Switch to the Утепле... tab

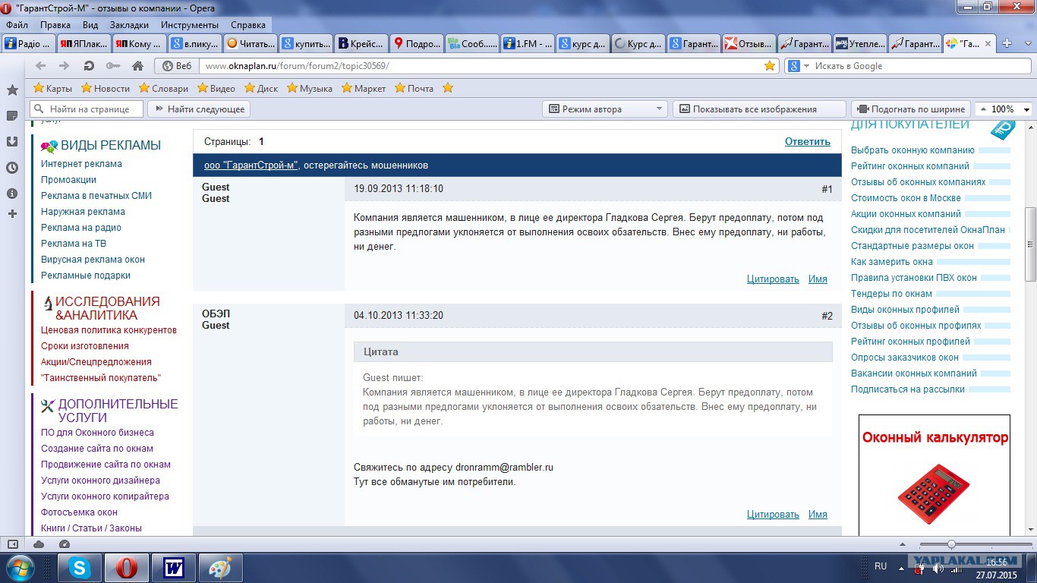(860, 43)
